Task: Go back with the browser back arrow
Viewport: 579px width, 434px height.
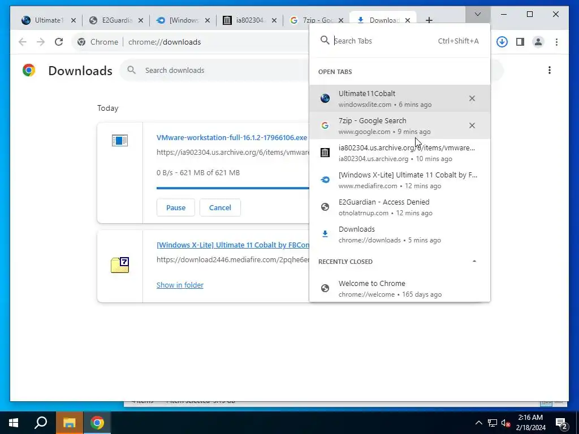Action: pos(23,42)
